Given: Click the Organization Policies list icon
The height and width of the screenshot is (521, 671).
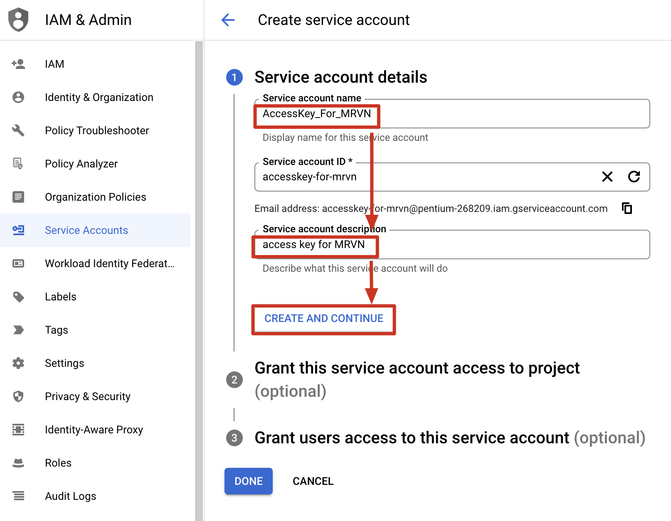Looking at the screenshot, I should coord(18,197).
